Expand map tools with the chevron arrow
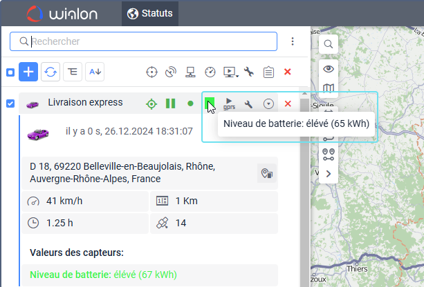 [329, 174]
